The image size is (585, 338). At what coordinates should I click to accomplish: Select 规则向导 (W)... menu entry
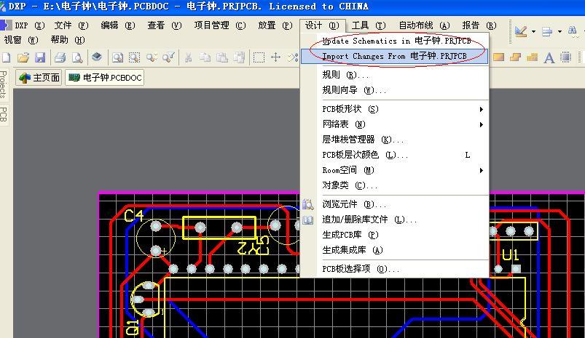394,90
